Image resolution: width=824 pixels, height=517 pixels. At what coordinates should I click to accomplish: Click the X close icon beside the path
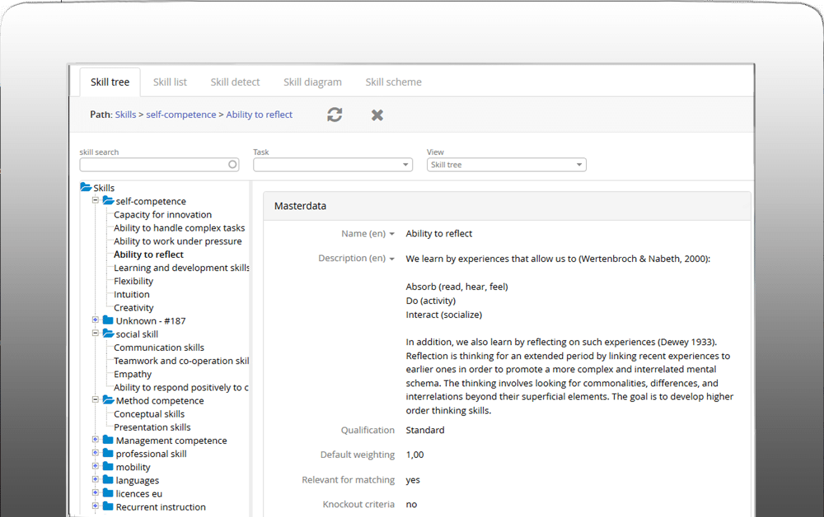coord(377,115)
